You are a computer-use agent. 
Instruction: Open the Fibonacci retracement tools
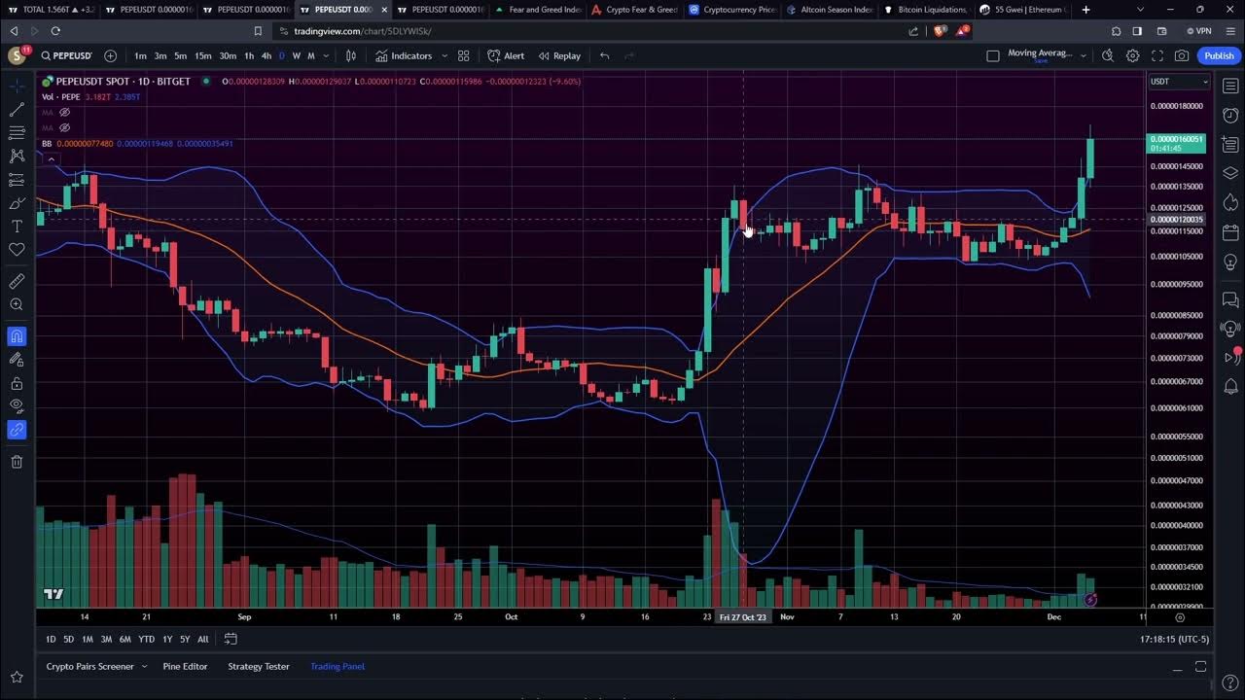click(x=17, y=133)
